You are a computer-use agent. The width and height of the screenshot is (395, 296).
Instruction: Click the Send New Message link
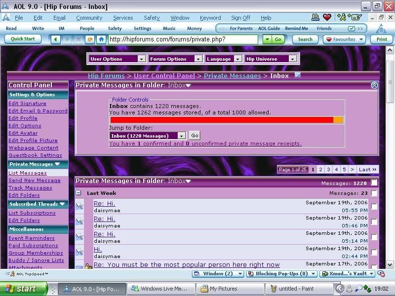35,181
